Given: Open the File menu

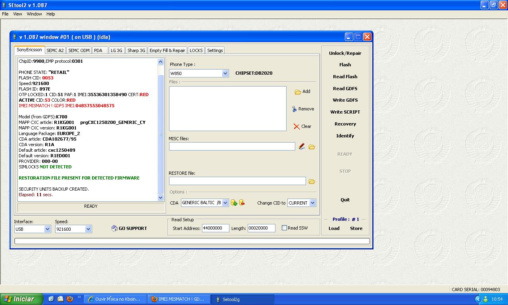Looking at the screenshot, I should click(5, 14).
